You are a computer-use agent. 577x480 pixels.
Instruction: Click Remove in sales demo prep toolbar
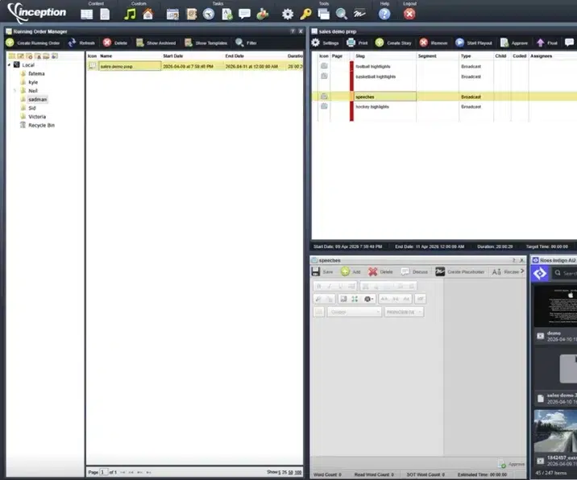(434, 43)
